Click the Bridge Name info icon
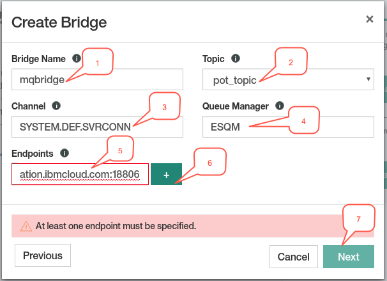This screenshot has height=281, width=387. [x=77, y=59]
